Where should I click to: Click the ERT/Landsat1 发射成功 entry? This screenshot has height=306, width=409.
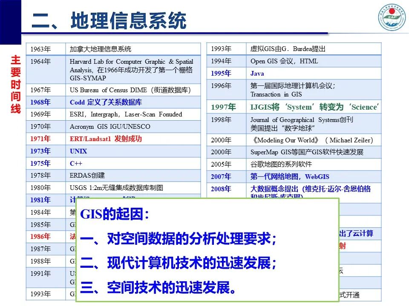click(x=133, y=139)
